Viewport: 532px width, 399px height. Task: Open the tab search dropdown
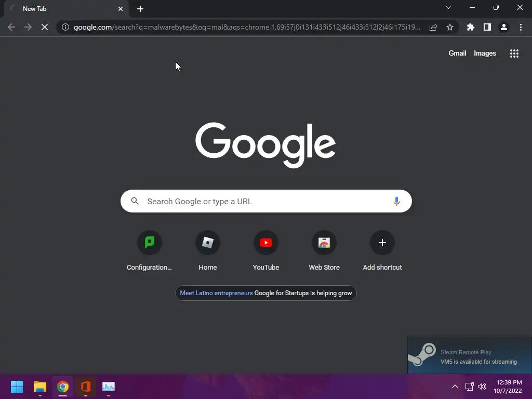[448, 7]
